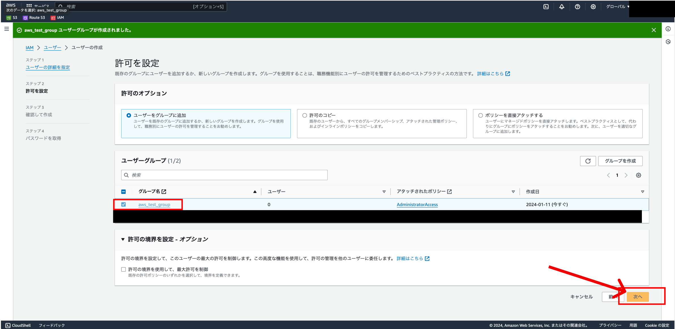Screen dimensions: 675x329
Task: Enable 許可の境界を使用して、最大許可を制御
Action: tap(123, 269)
